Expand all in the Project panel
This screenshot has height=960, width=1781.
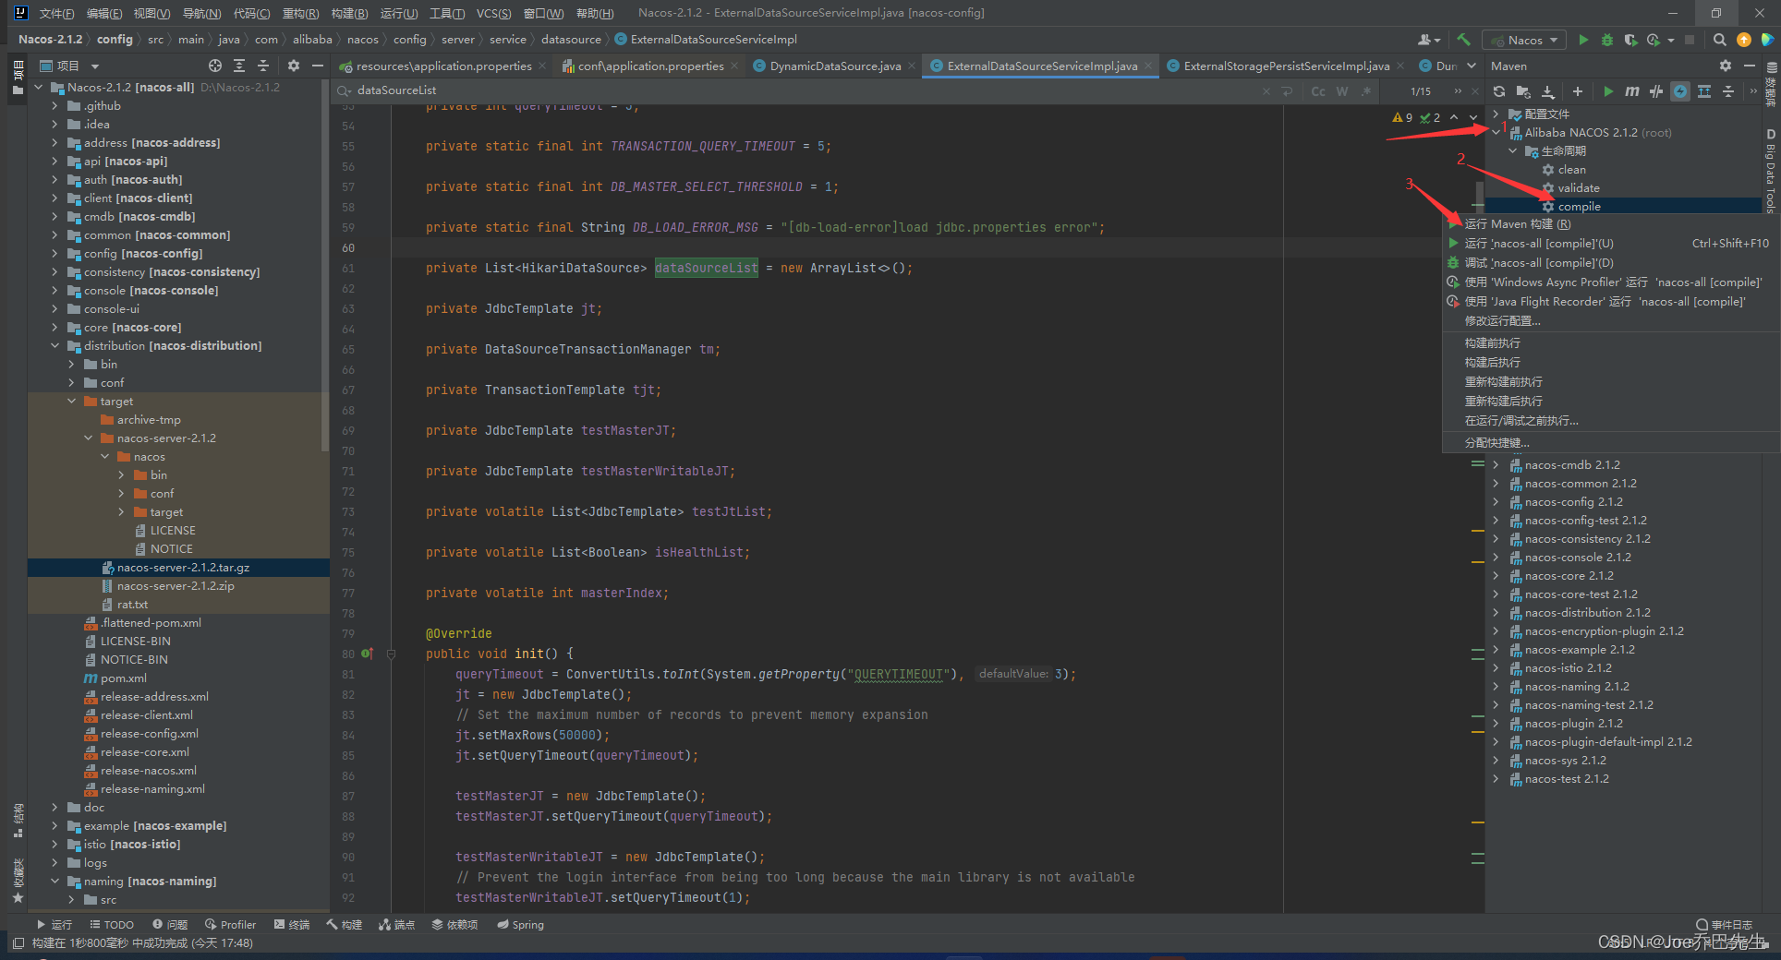(x=239, y=66)
